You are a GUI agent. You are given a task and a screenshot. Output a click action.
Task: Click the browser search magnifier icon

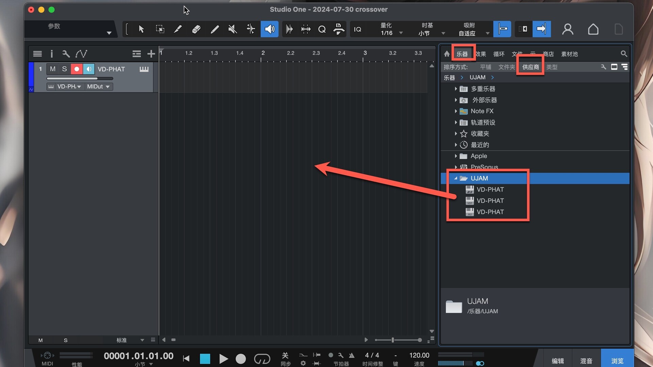click(624, 54)
